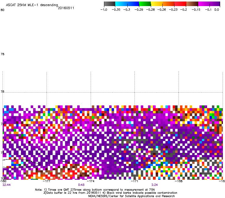Click the longitude label -174
The height and width of the screenshot is (198, 225).
pyautogui.click(x=91, y=181)
